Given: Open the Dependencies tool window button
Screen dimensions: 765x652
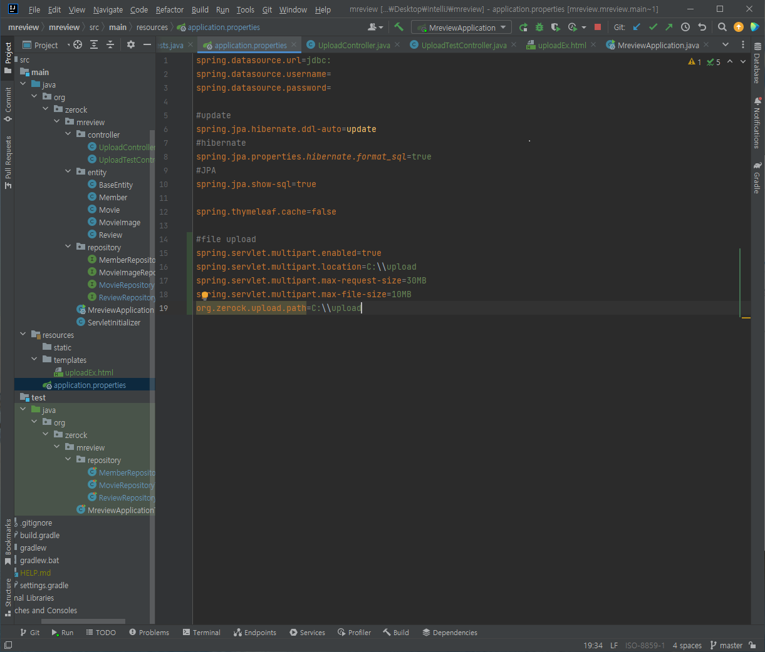Looking at the screenshot, I should tap(450, 633).
